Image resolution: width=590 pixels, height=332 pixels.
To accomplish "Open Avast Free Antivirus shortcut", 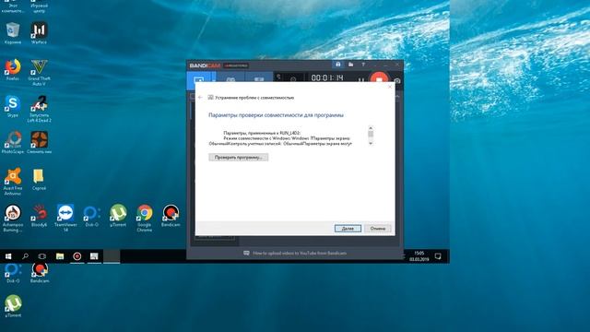I will point(13,182).
